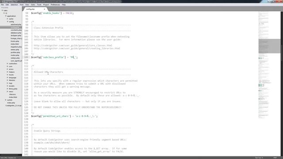
Task: Open the View menu
Action: pyautogui.click(x=27, y=5)
